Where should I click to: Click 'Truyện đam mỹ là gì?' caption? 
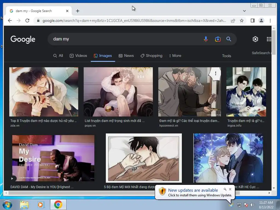coord(246,121)
